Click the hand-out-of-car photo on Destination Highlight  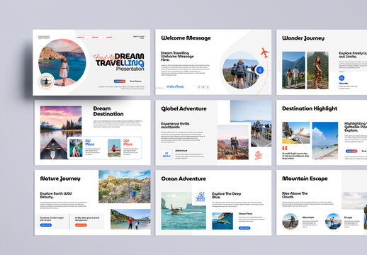[296, 132]
